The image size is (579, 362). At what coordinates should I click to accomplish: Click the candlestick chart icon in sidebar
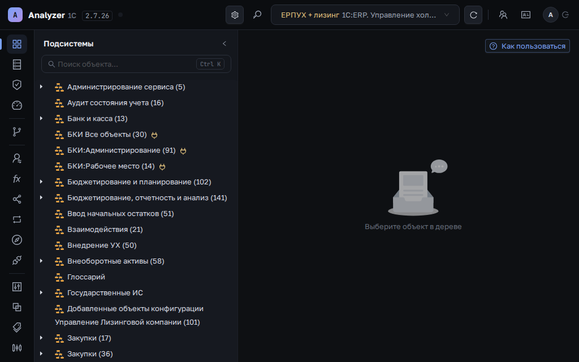[x=17, y=348]
